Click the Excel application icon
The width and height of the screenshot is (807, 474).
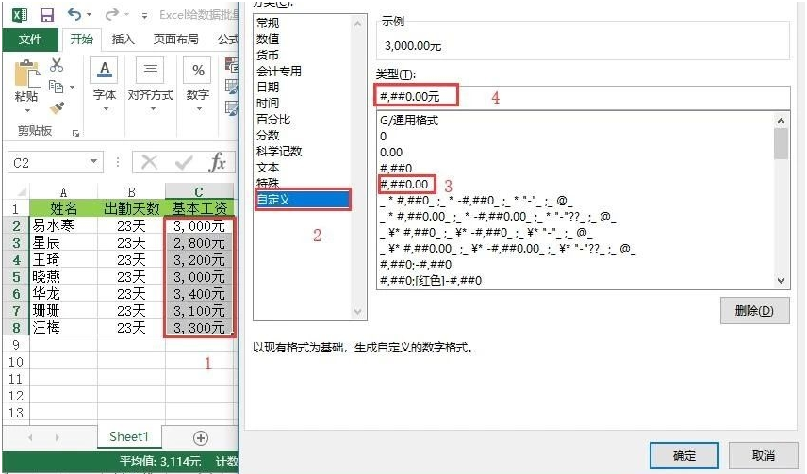[x=20, y=14]
